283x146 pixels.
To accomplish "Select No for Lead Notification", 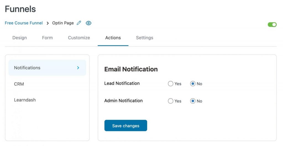I will point(193,84).
